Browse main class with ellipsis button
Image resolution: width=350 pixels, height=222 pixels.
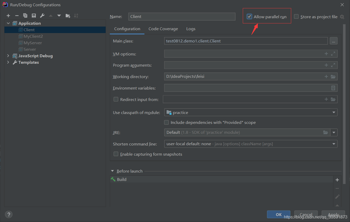(x=334, y=41)
